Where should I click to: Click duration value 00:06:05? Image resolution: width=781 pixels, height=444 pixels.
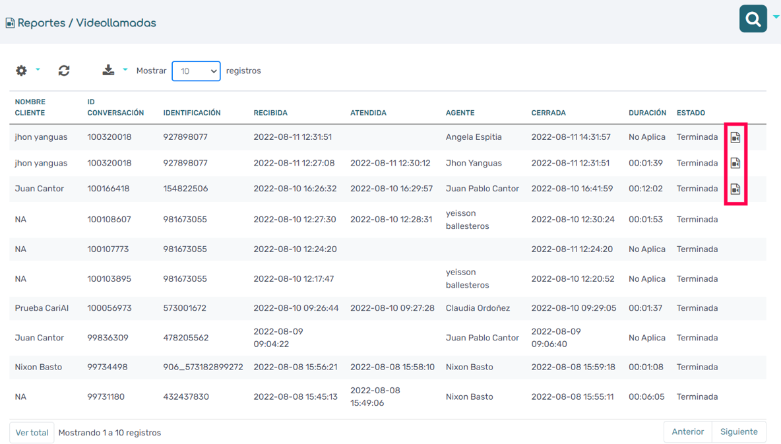(x=646, y=397)
